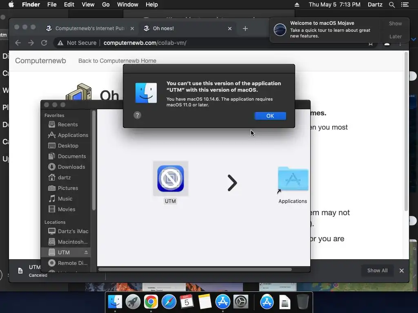This screenshot has height=313, width=418.
Task: Click the Chrome page vertical scrollbar
Action: click(406, 131)
